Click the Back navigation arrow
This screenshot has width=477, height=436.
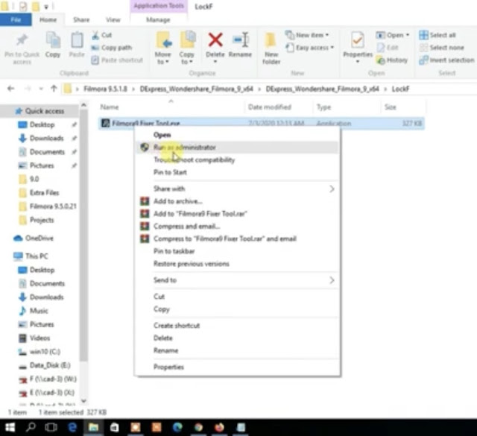(x=11, y=89)
